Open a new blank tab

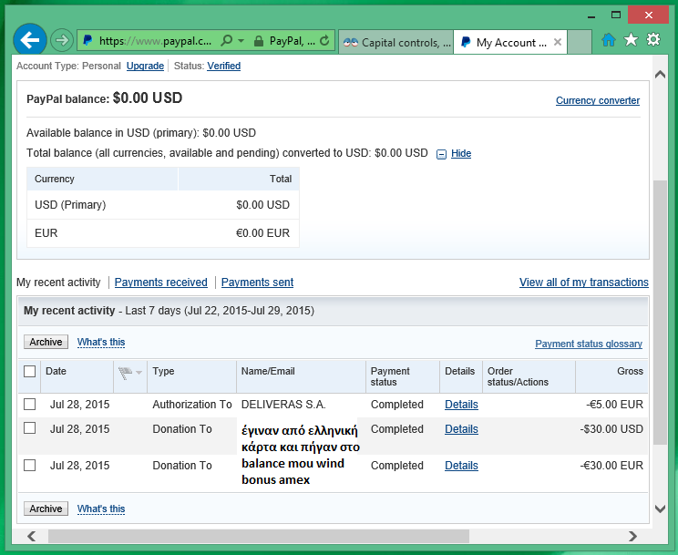pos(580,42)
